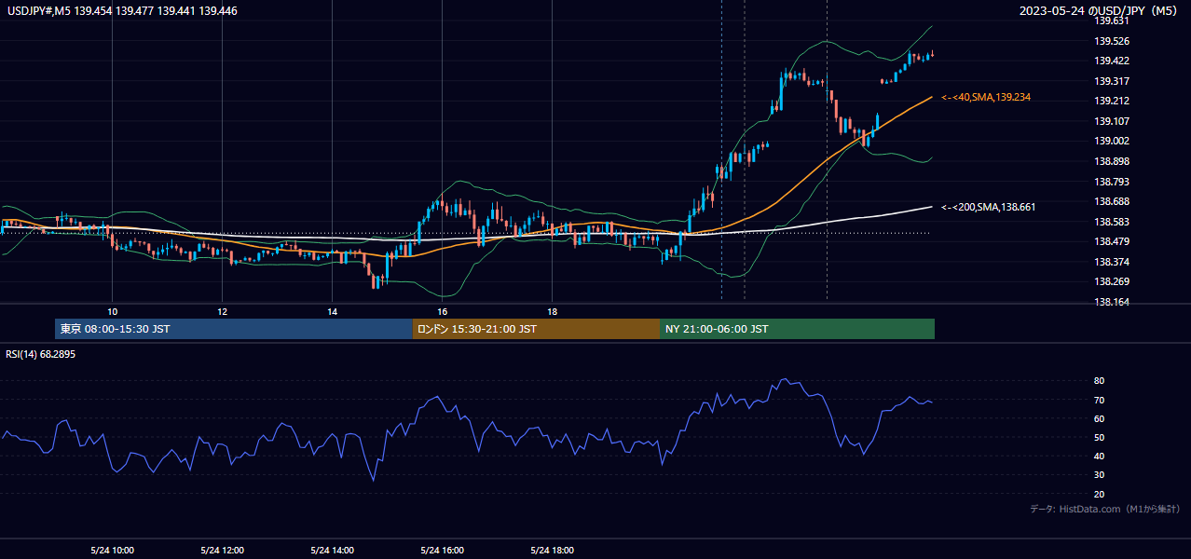Click the 40 SMA 139.234 label
Screen dimensions: 1191x559
click(986, 97)
